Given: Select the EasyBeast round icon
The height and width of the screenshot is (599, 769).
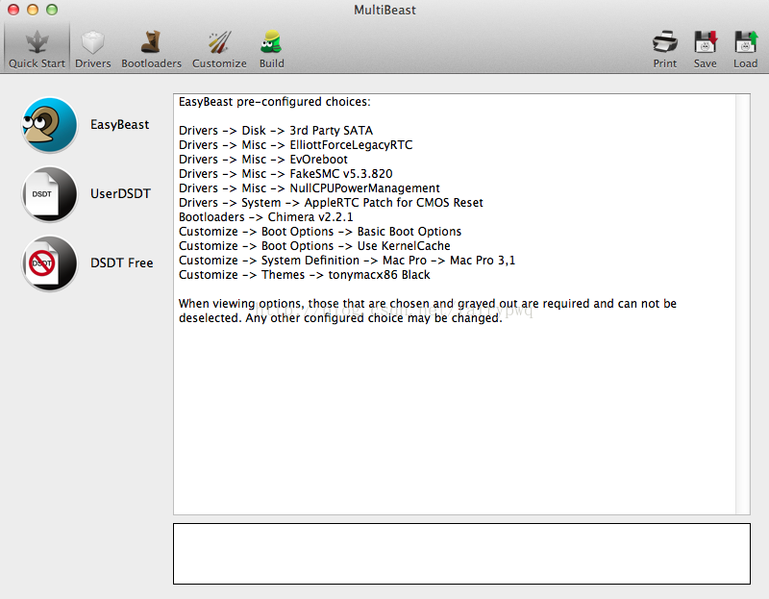Looking at the screenshot, I should pos(50,125).
